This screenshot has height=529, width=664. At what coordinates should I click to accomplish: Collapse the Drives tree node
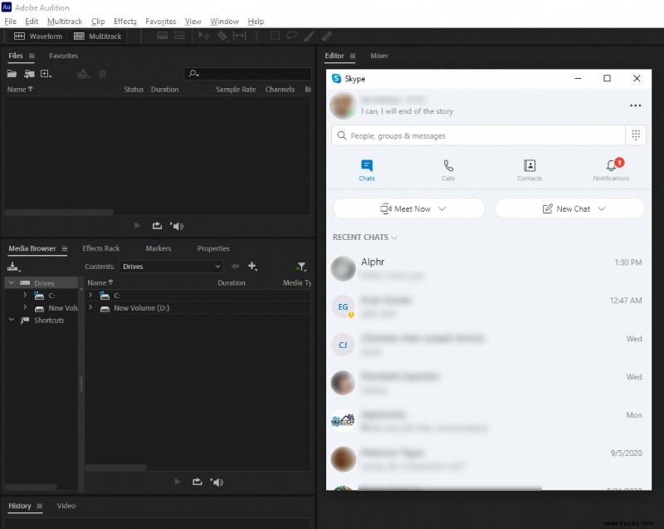(12, 282)
